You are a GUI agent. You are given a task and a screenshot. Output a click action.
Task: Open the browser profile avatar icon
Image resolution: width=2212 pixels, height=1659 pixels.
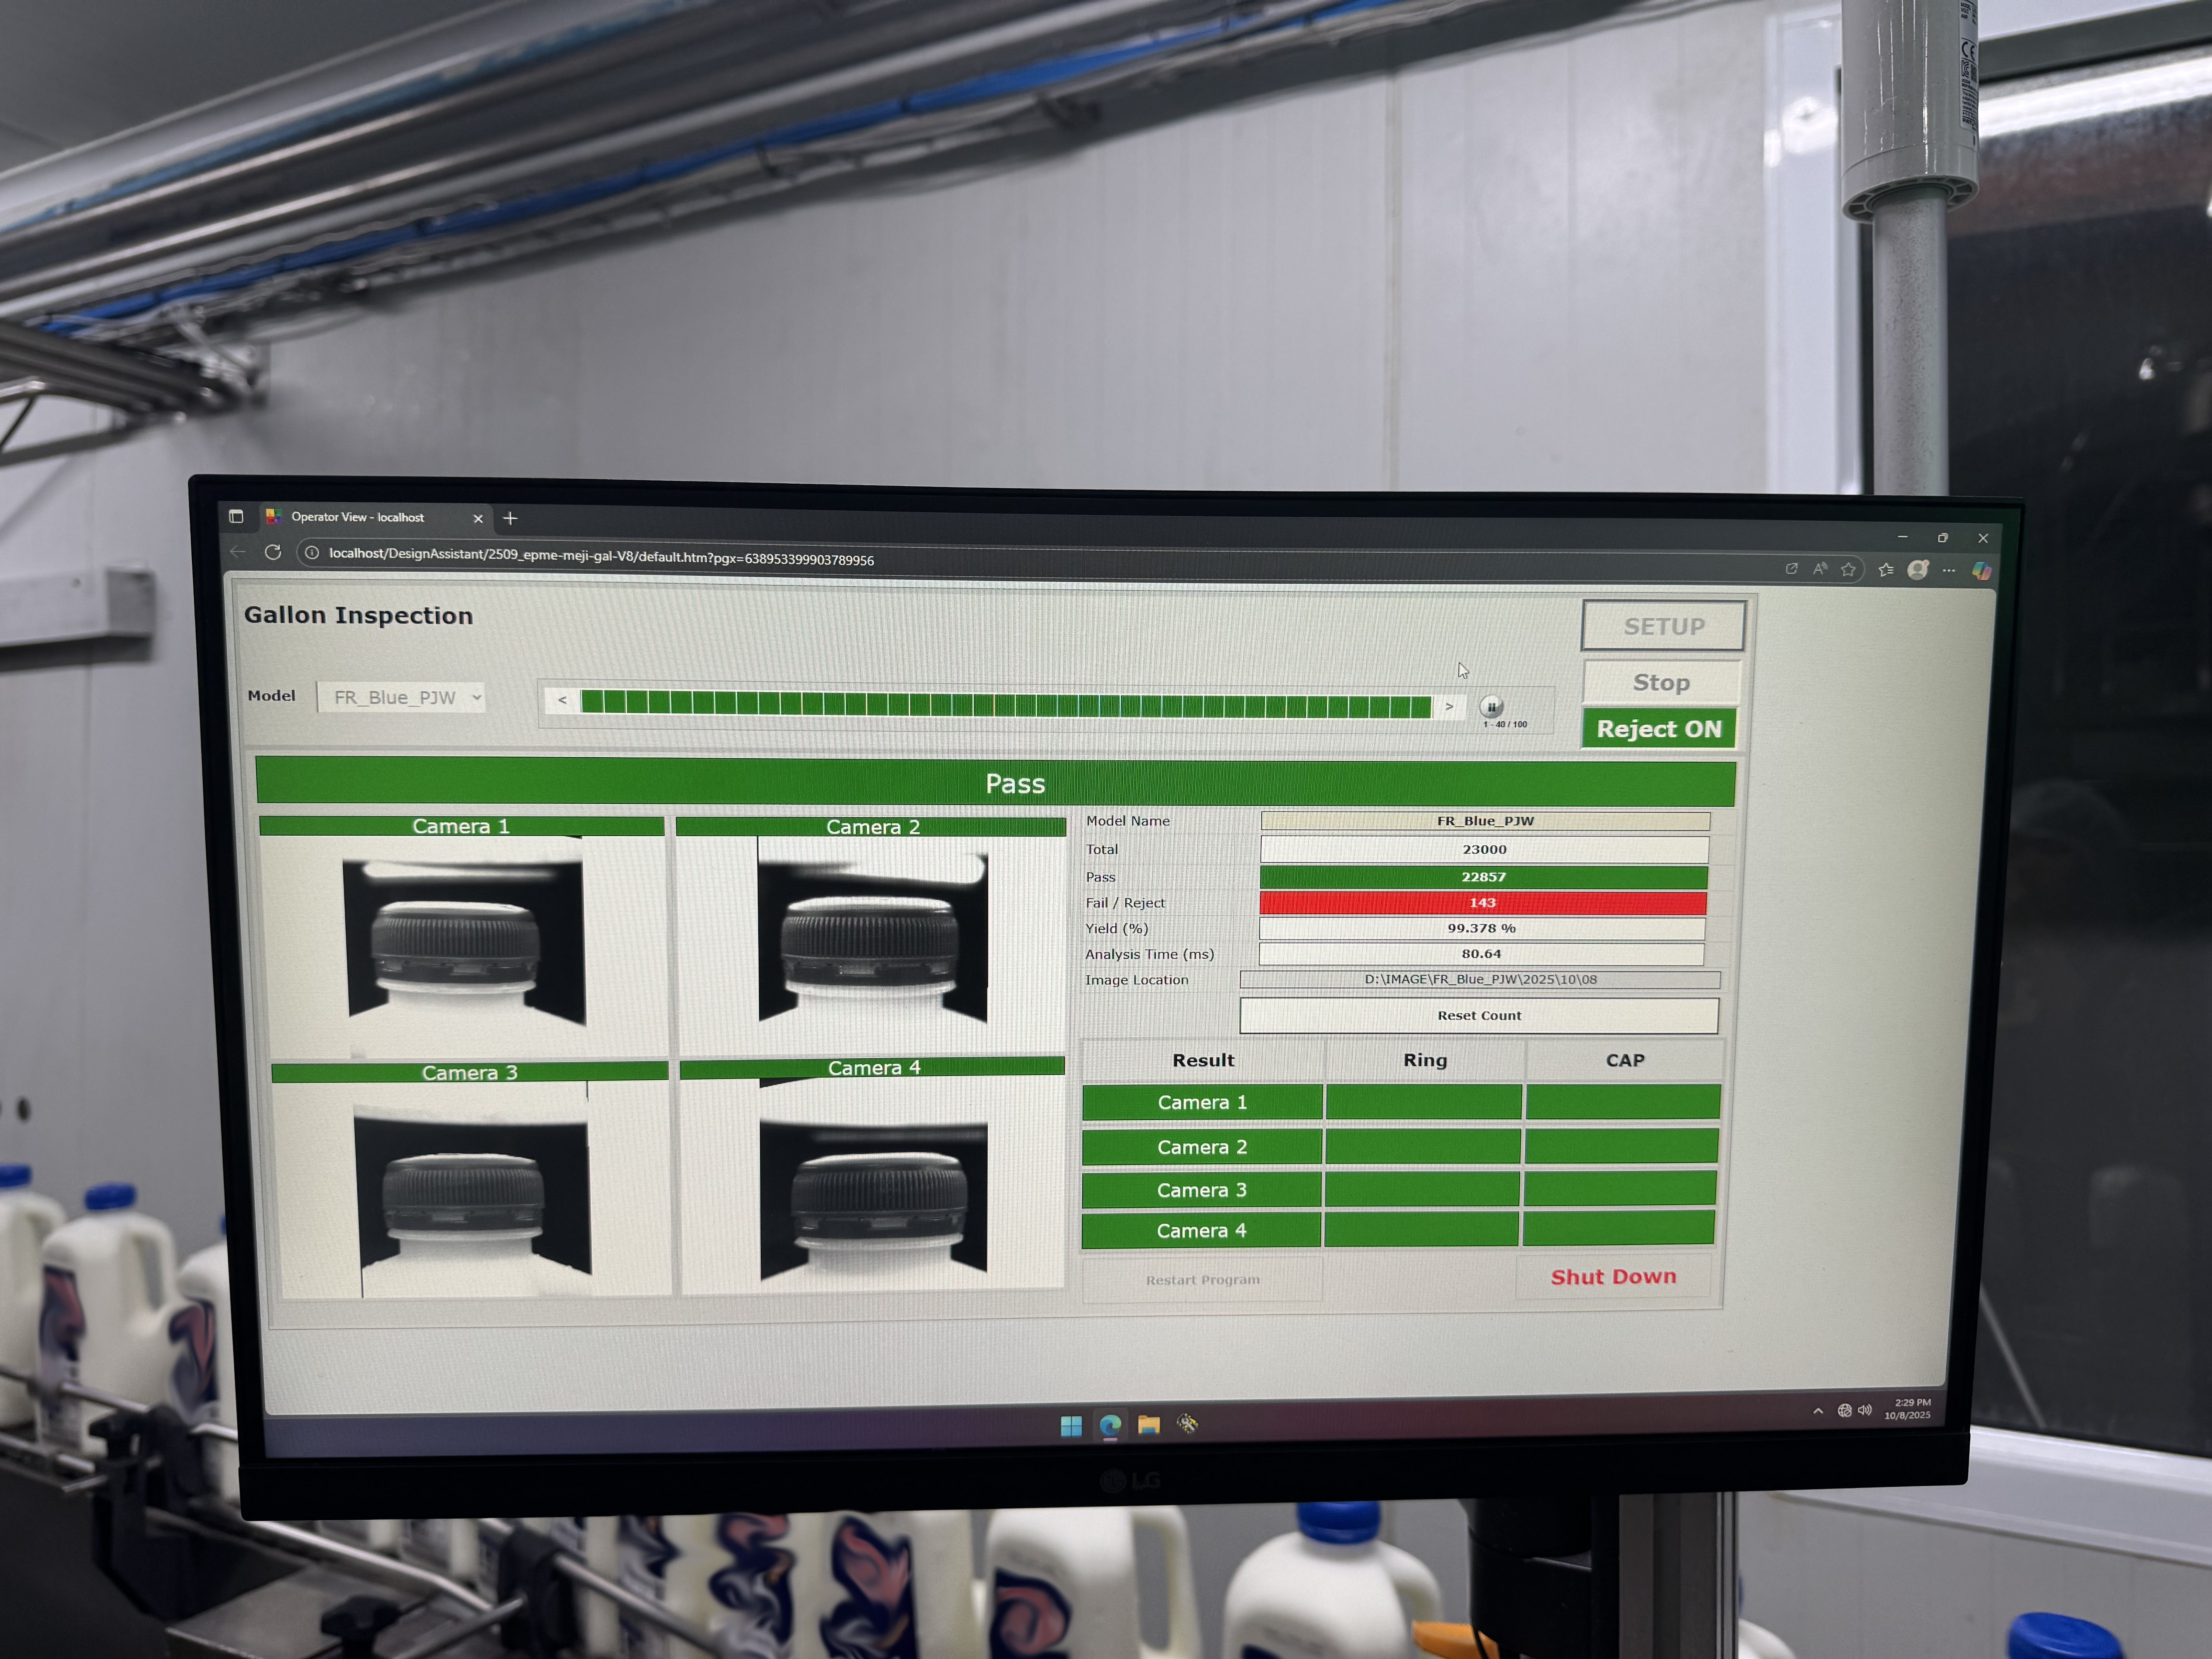[x=1917, y=570]
